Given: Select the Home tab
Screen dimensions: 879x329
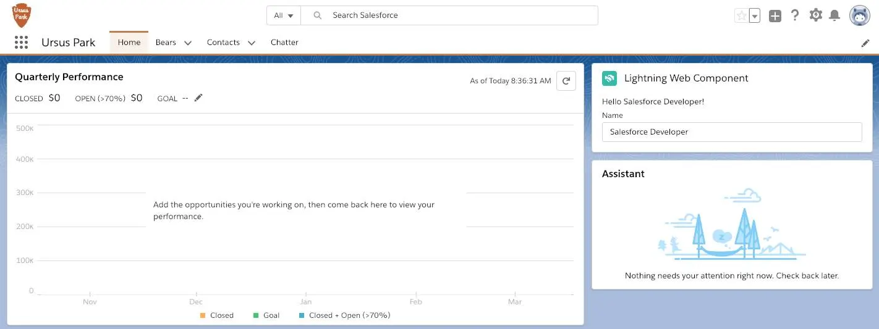Looking at the screenshot, I should tap(129, 43).
